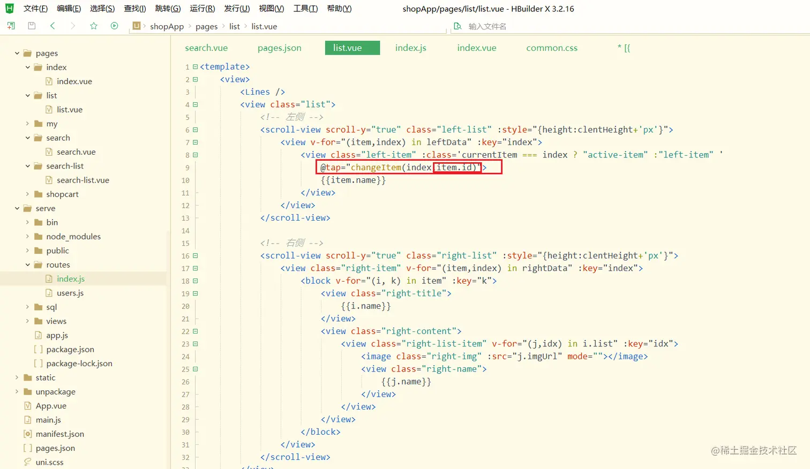Go forward with the right arrow toolbar icon
Viewport: 810px width, 469px height.
(73, 26)
